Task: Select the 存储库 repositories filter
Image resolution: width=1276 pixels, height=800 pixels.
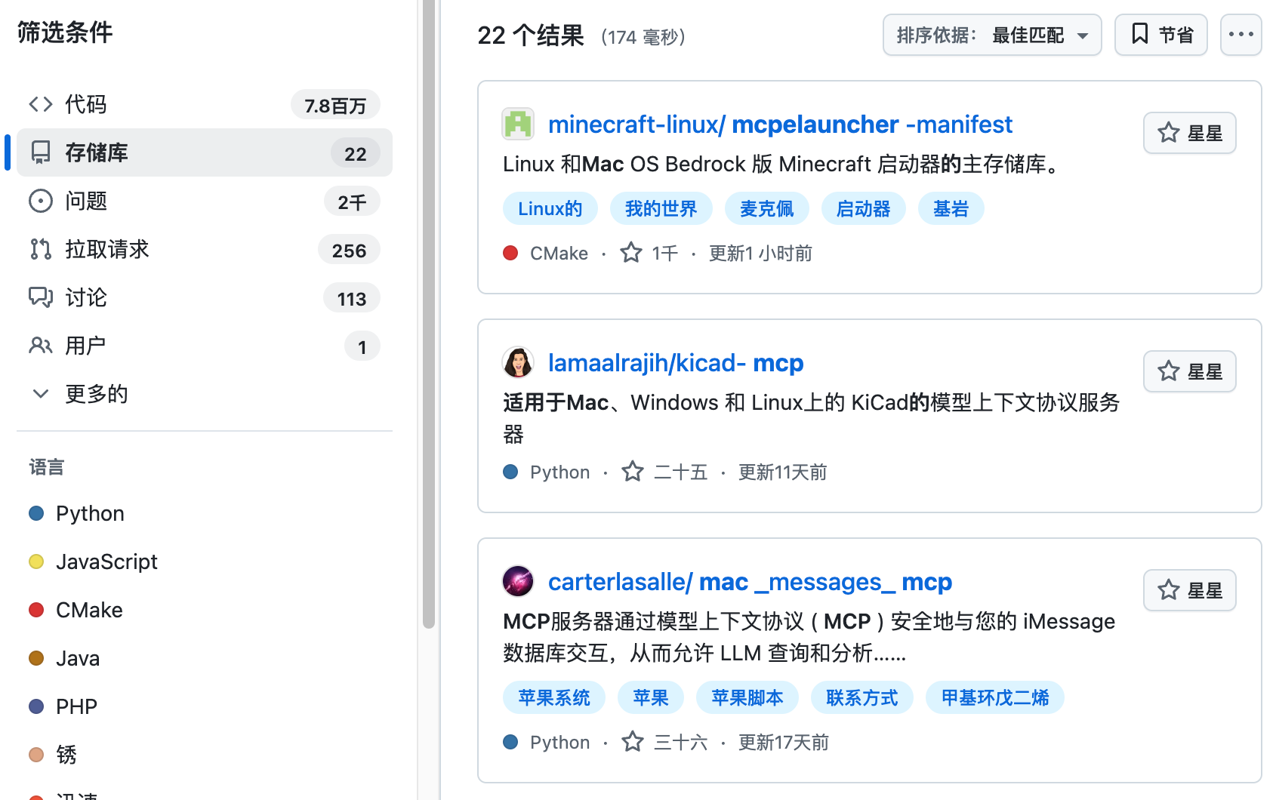Action: pos(204,152)
